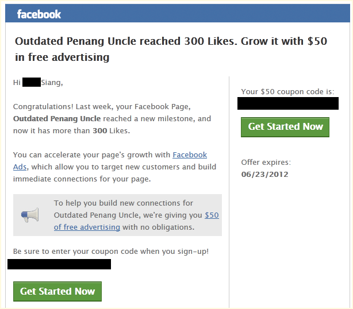This screenshot has width=353, height=309.
Task: Click the redacted coupon code below sign-up text
Action: [x=59, y=264]
